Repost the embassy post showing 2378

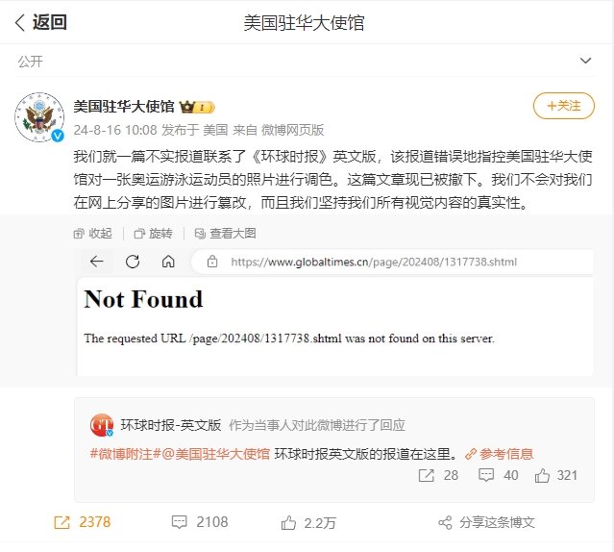point(83,522)
